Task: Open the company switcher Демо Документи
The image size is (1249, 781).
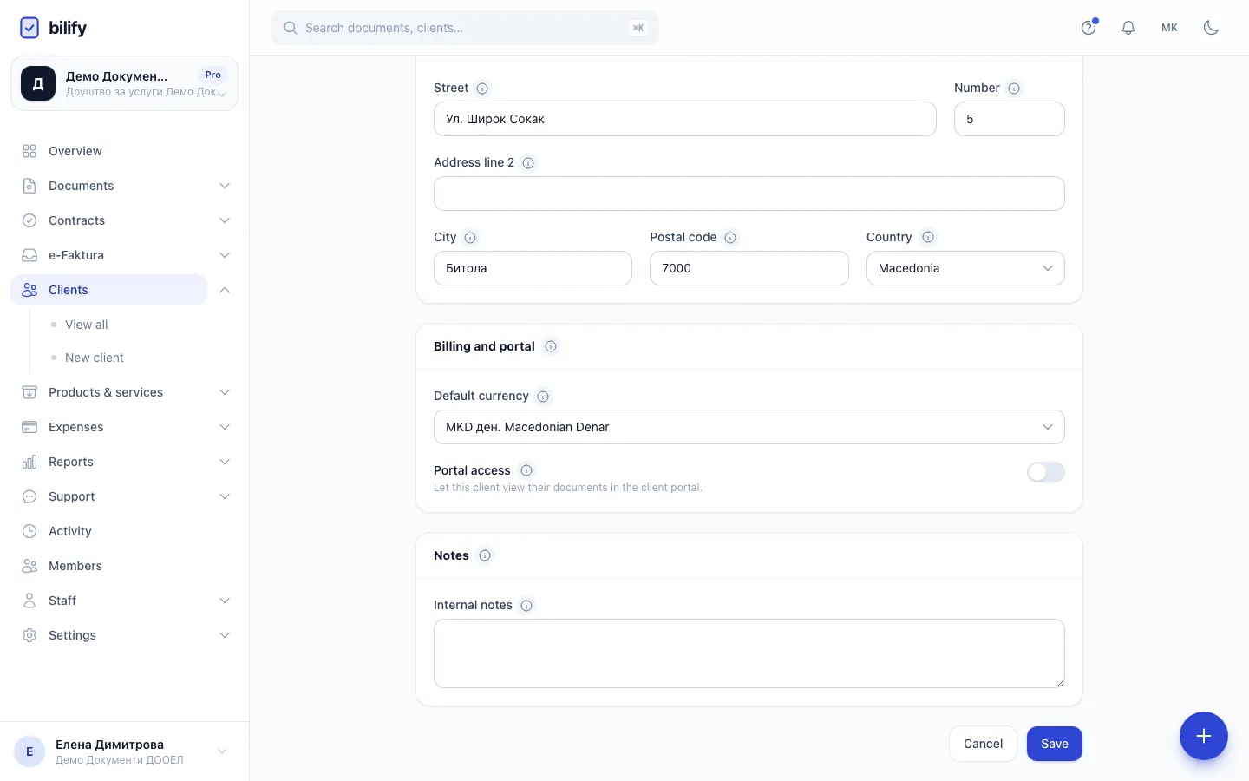Action: click(x=124, y=83)
